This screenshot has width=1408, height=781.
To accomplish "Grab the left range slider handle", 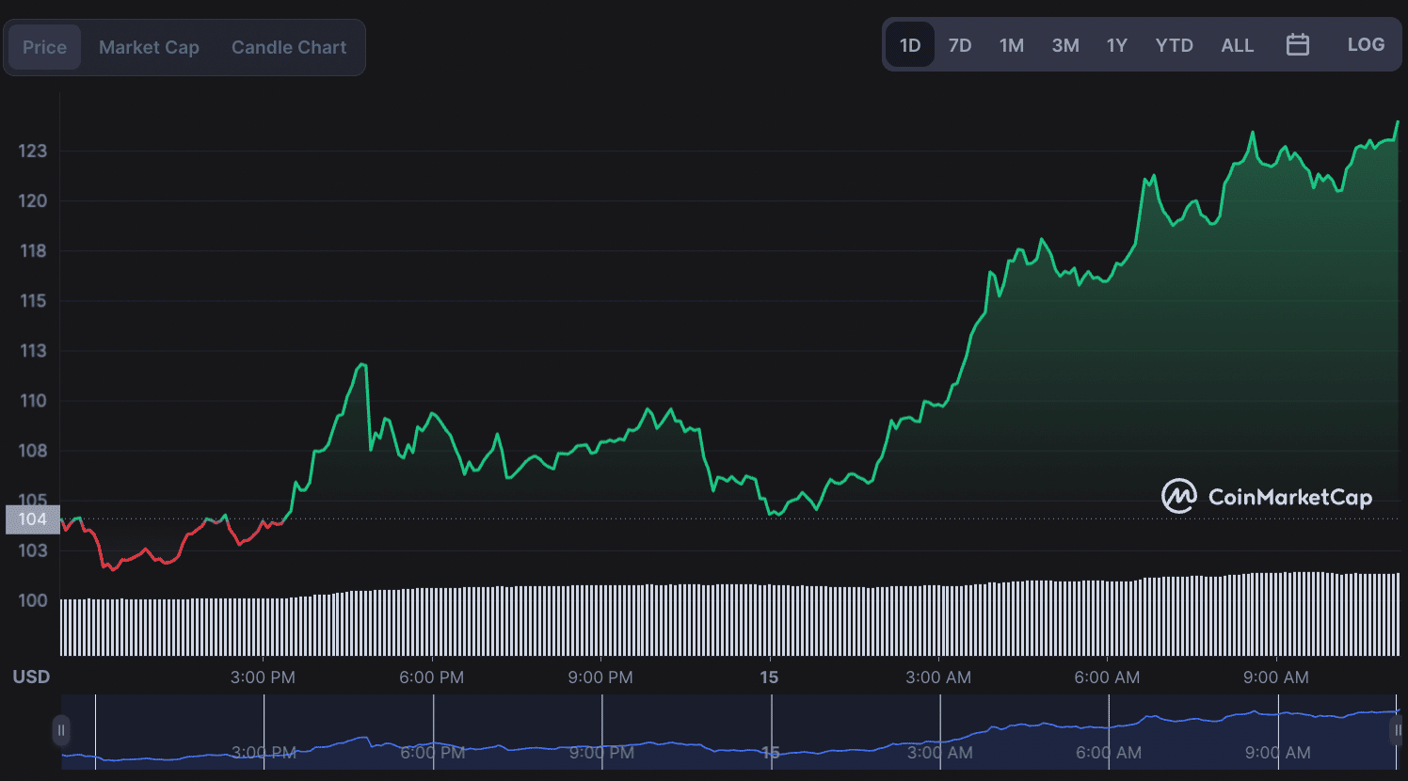I will click(x=61, y=730).
